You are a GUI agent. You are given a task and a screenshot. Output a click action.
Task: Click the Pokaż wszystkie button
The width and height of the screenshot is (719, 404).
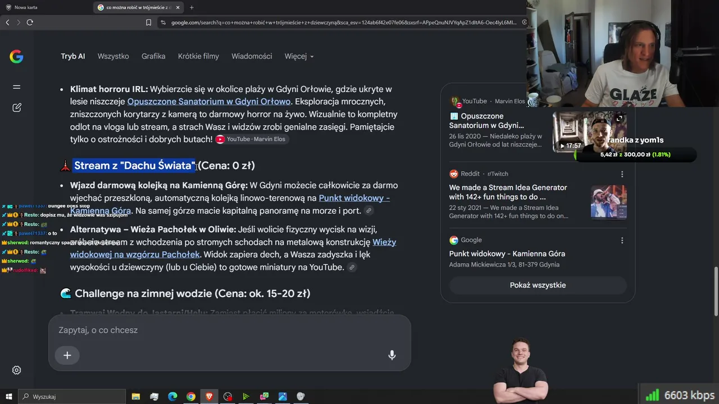(x=538, y=285)
